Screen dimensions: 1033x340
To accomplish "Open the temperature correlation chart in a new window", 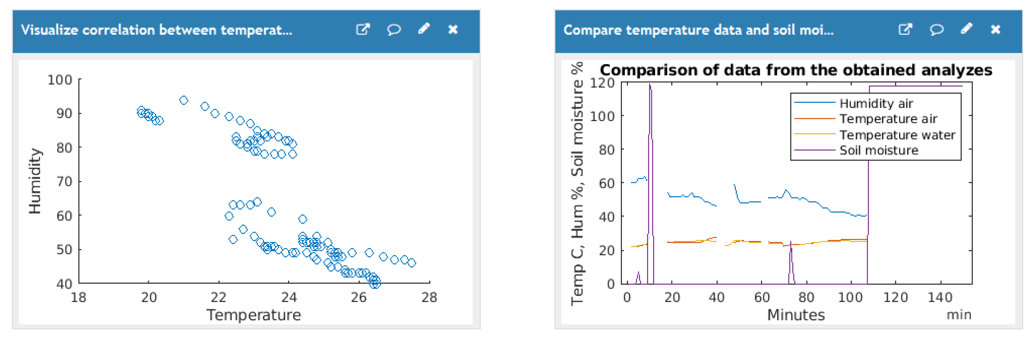I will 363,29.
